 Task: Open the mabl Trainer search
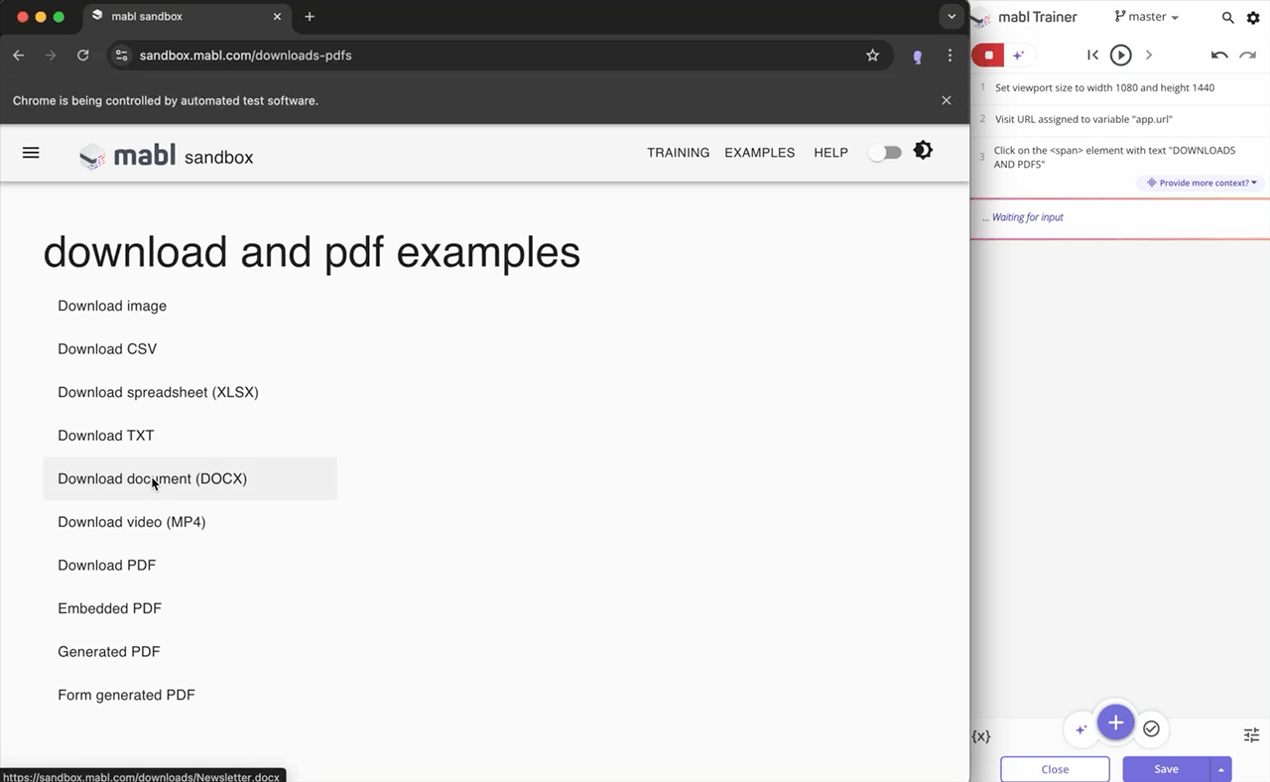1227,17
